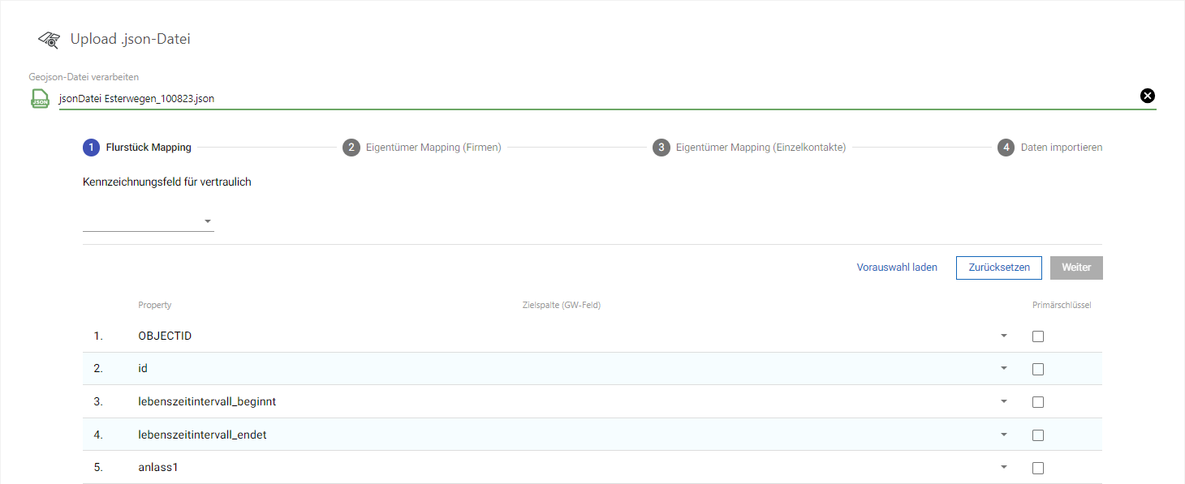Screen dimensions: 1185x484
Task: Tick primary key checkbox for lebenszeitintervall_beginnt
Action: pyautogui.click(x=1038, y=402)
